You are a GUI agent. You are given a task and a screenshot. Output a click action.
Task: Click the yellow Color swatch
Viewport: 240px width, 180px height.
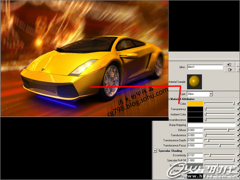pyautogui.click(x=195, y=104)
